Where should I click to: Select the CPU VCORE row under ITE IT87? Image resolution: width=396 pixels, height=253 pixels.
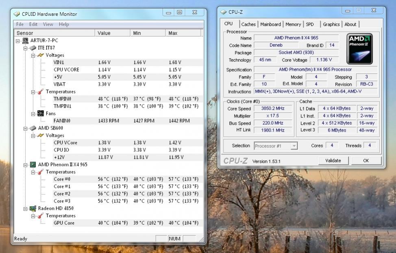(128, 69)
